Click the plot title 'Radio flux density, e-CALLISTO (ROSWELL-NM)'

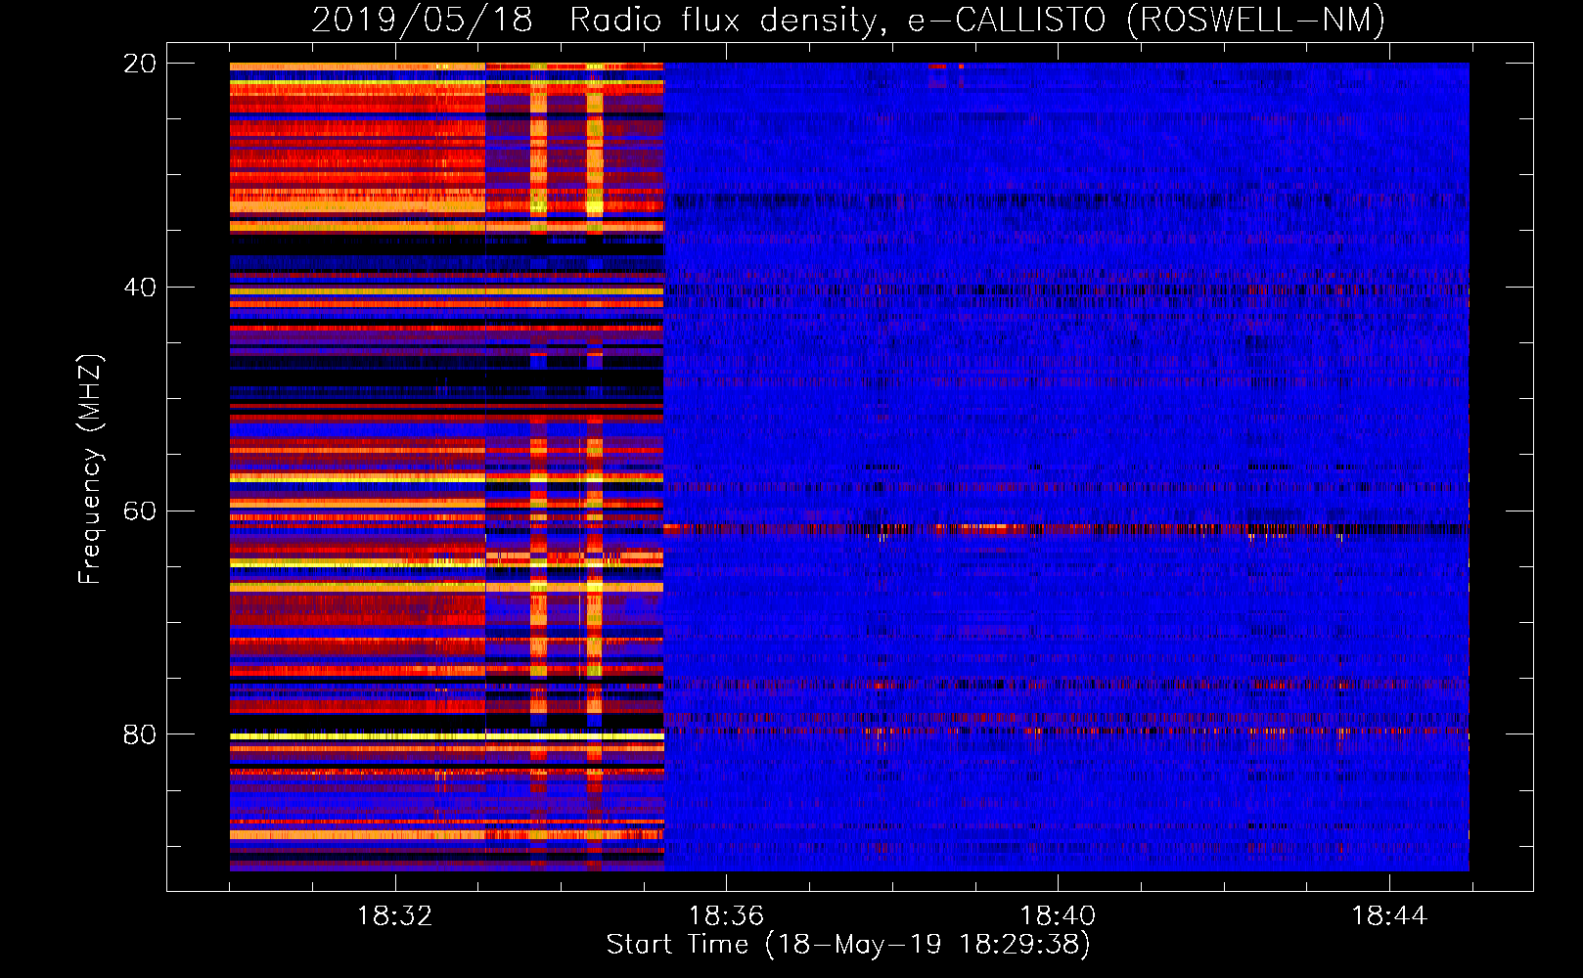(977, 20)
